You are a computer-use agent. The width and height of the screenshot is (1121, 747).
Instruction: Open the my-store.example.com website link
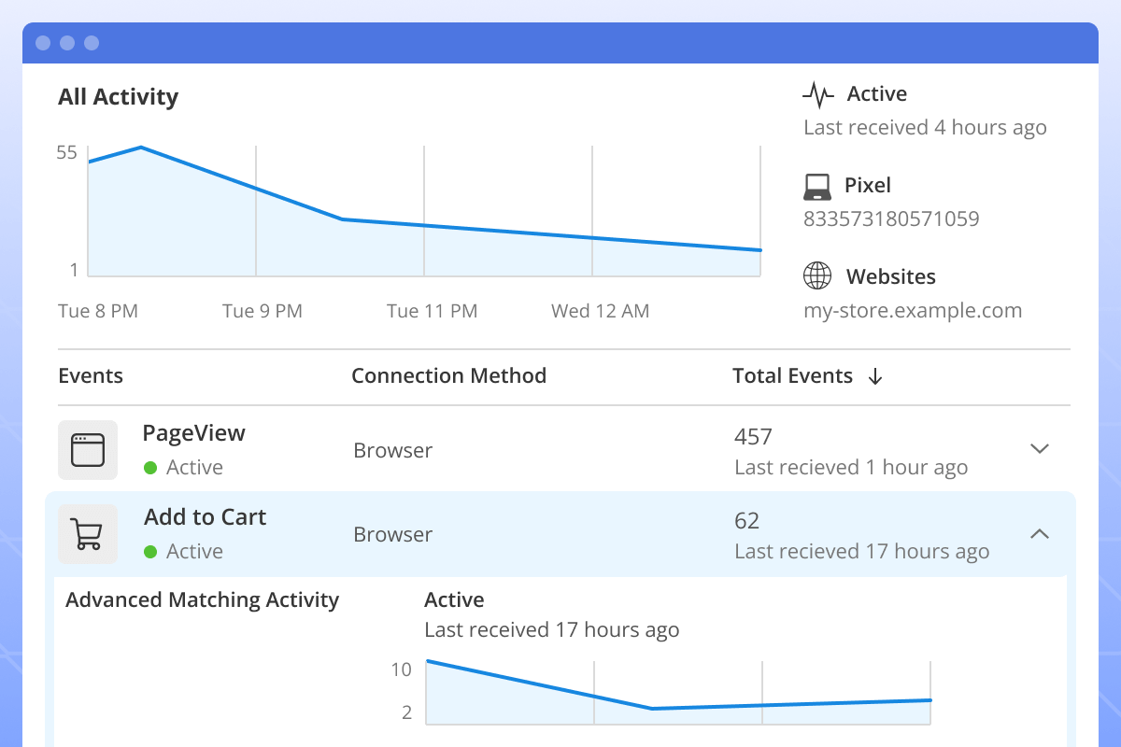click(913, 310)
